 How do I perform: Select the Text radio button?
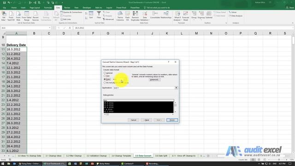(x=105, y=76)
